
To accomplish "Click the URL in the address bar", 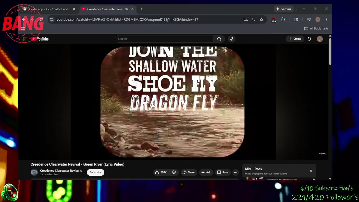I will click(127, 20).
